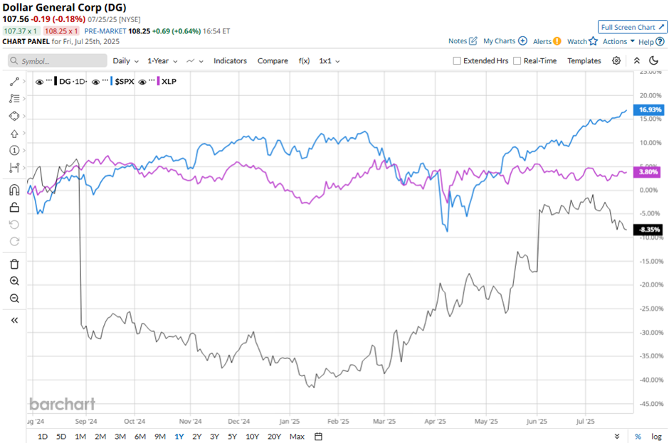Image resolution: width=669 pixels, height=443 pixels.
Task: Open the Compare menu
Action: tap(273, 60)
